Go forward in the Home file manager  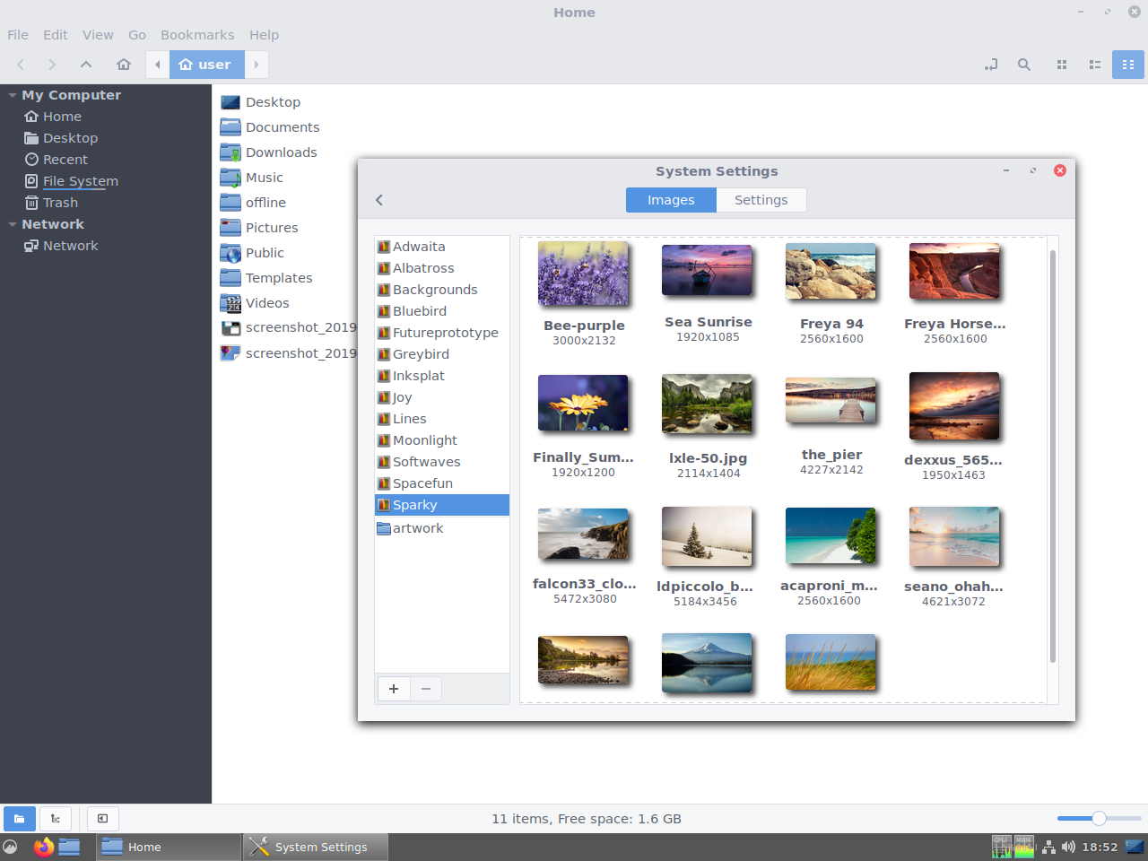pyautogui.click(x=52, y=65)
